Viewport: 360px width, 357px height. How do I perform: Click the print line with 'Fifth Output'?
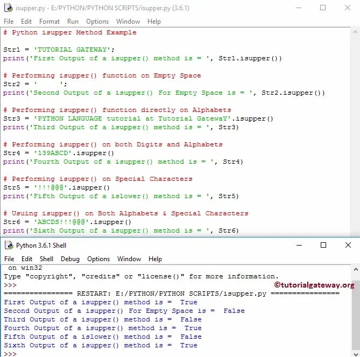pos(121,196)
